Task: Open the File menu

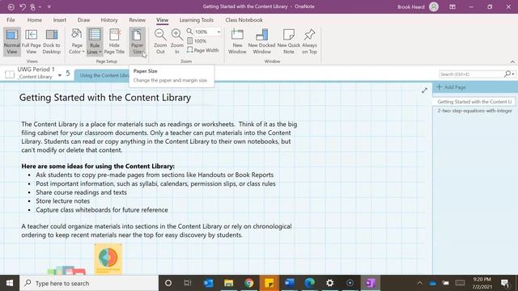Action: point(11,19)
